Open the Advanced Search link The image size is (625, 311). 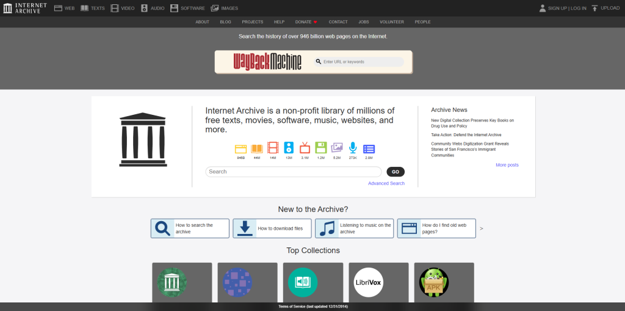tap(386, 183)
